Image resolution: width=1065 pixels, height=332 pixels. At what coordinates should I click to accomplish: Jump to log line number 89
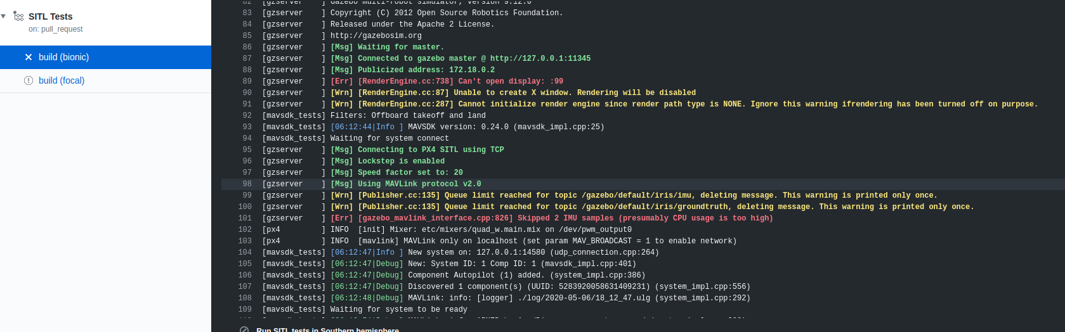click(x=247, y=81)
